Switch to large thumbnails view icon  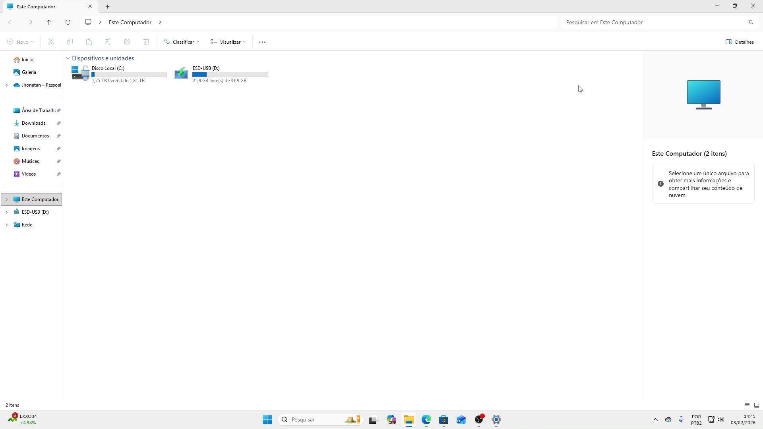[x=756, y=405]
